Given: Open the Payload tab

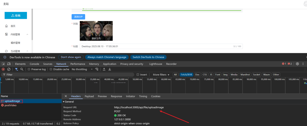Looking at the screenshot, I should [x=89, y=96].
